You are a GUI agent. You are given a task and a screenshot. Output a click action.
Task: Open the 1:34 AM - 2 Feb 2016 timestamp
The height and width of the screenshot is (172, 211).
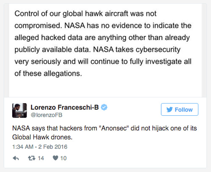point(40,147)
